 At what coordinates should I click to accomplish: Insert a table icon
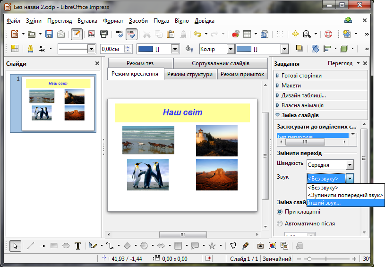pyautogui.click(x=247, y=34)
